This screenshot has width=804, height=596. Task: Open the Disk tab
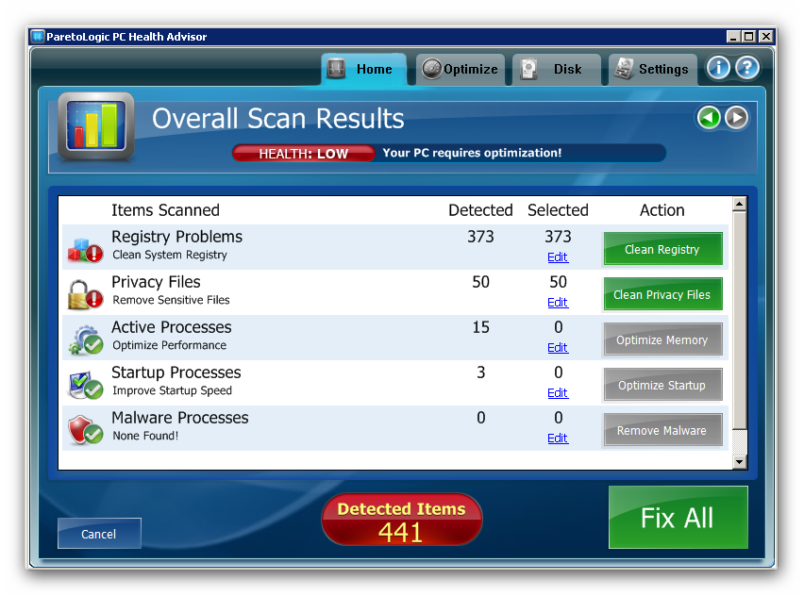point(557,69)
